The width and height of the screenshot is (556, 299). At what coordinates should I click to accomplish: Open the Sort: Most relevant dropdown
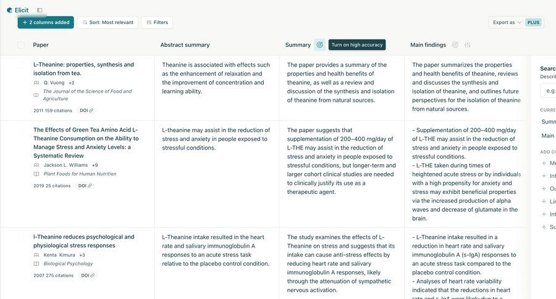pos(107,22)
